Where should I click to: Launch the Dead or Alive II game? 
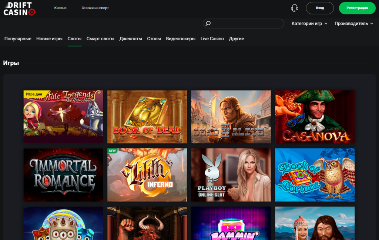[x=231, y=116]
